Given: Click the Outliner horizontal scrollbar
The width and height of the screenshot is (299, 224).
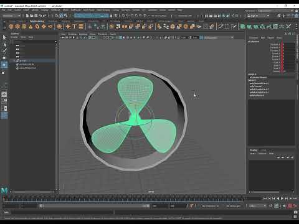Looking at the screenshot, I should point(33,192).
